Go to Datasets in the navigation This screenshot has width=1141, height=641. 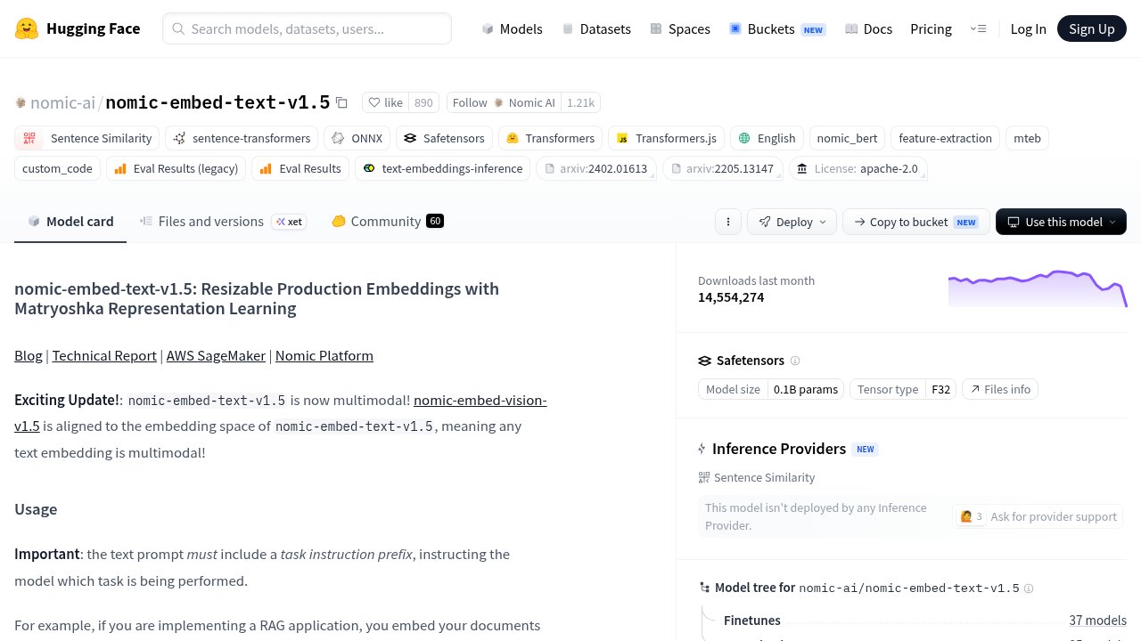tap(596, 28)
